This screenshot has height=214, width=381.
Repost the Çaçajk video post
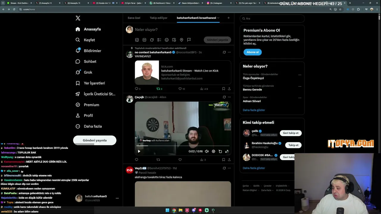158,160
